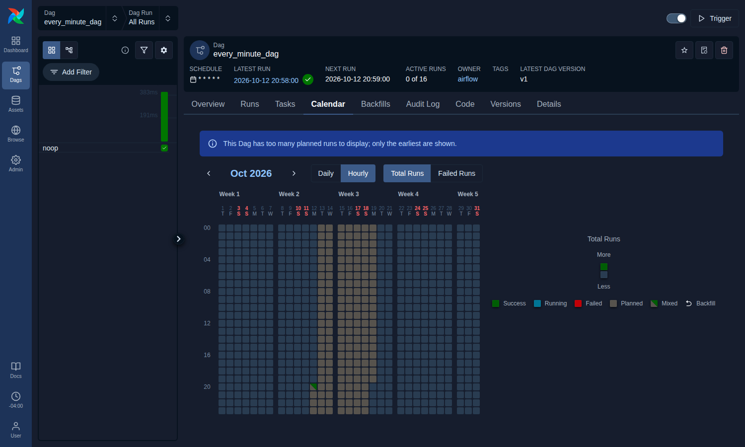Open the Admin menu in sidebar
Viewport: 745px width, 447px height.
(x=16, y=164)
